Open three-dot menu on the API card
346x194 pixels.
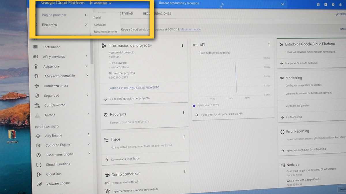point(269,45)
